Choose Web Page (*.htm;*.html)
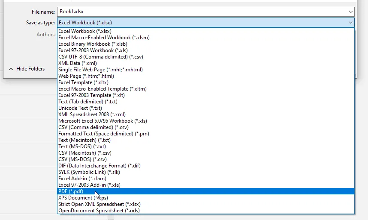Viewport: 368px width, 220px height. [205, 76]
